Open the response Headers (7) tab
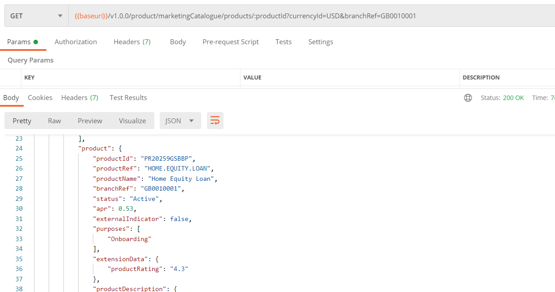 79,98
